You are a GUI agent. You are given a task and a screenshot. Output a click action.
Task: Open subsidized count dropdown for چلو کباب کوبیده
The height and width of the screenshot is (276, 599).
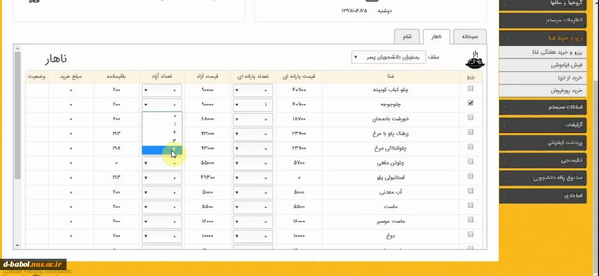tap(252, 90)
